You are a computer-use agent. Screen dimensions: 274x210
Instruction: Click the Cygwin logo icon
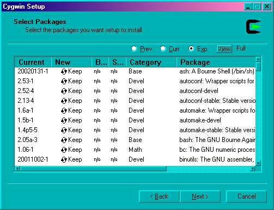(253, 27)
